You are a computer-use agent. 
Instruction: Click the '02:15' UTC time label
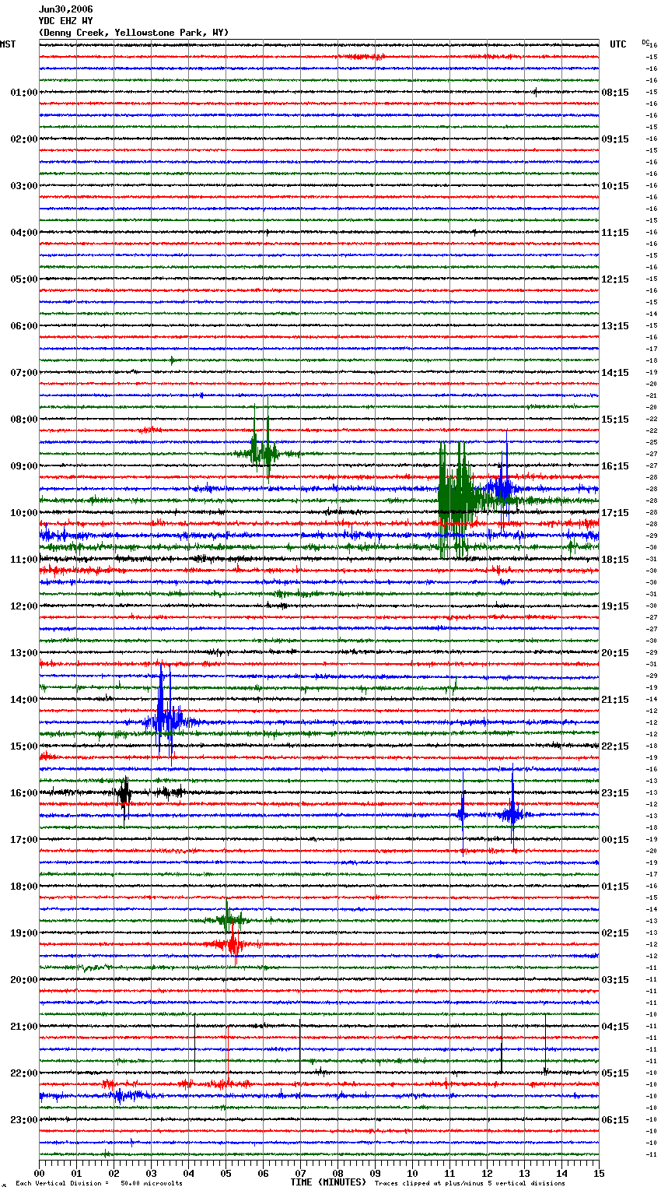615,933
